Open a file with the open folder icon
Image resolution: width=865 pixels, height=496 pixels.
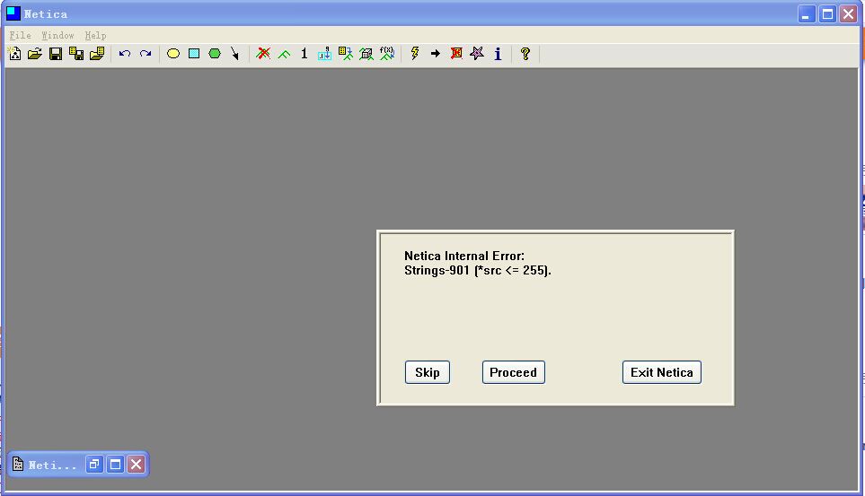(35, 54)
